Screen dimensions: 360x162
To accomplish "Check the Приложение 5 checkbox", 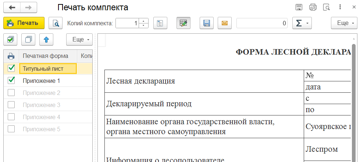I will point(11,129).
